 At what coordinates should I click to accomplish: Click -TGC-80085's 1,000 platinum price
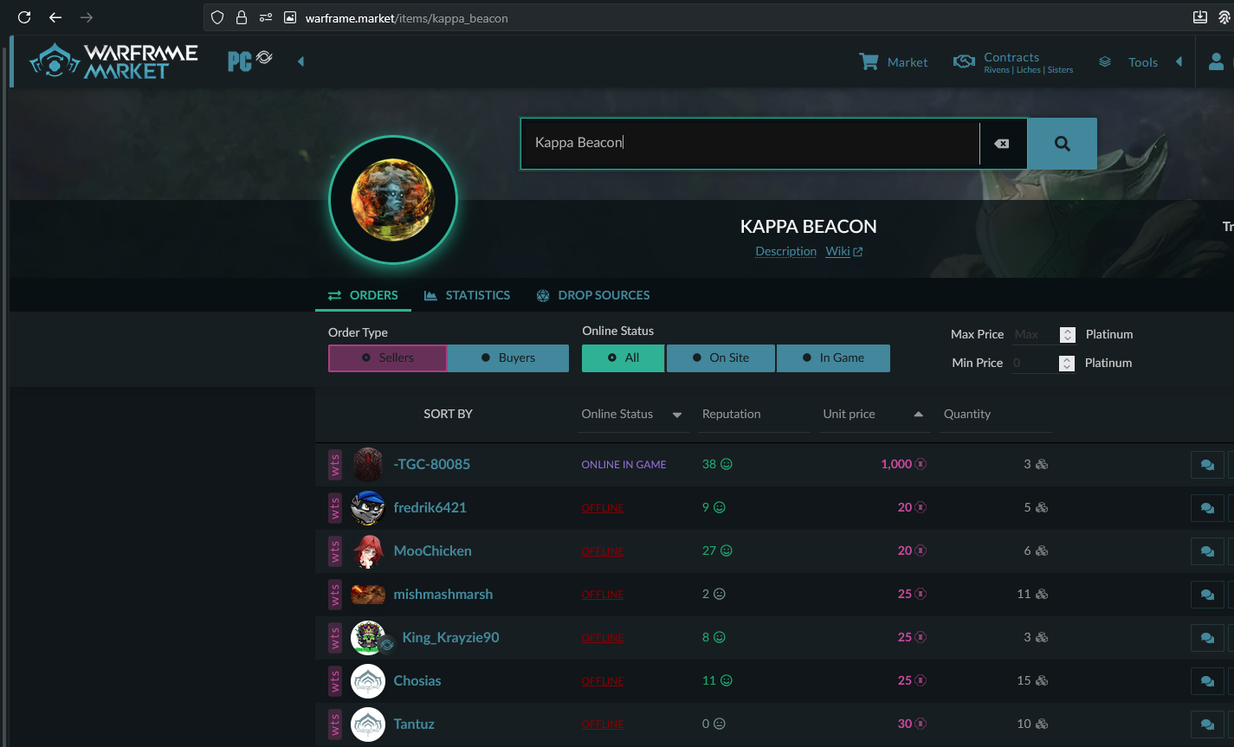point(903,464)
